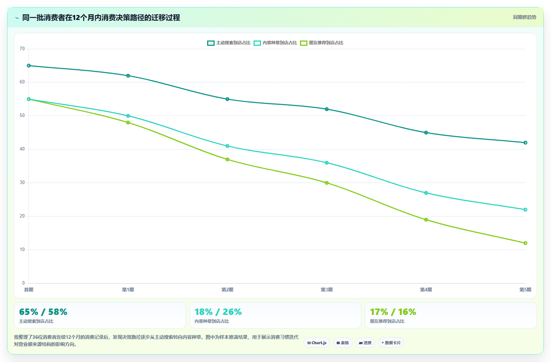Click the 60 y-axis tick label
The width and height of the screenshot is (551, 362).
coord(22,82)
